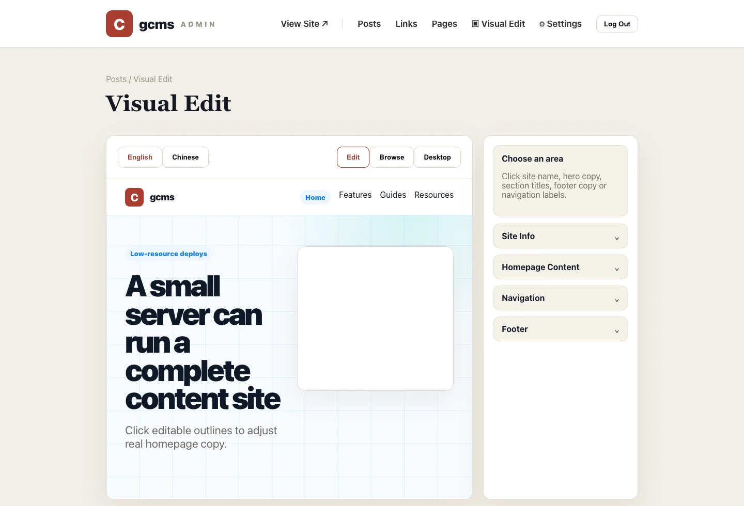744x506 pixels.
Task: Expand the Footer section
Action: 561,329
